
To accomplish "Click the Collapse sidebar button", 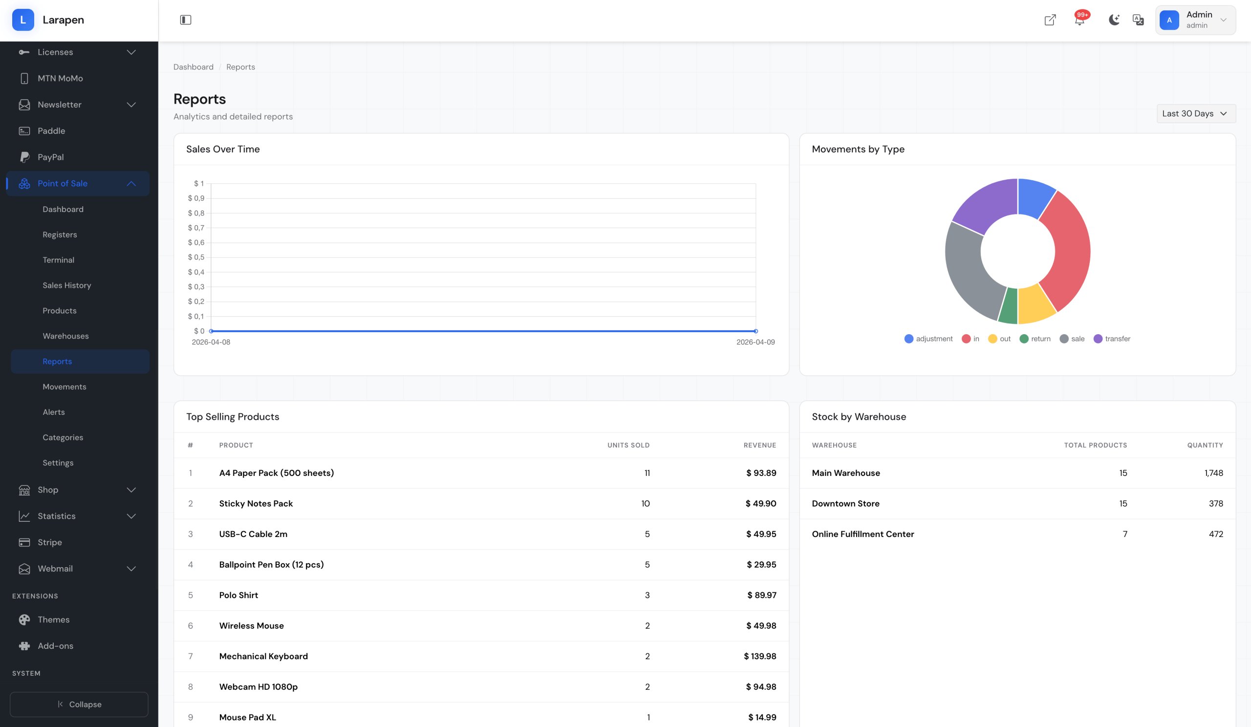I will (x=79, y=704).
